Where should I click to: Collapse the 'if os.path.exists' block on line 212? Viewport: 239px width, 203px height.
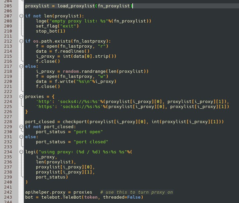click(x=21, y=41)
